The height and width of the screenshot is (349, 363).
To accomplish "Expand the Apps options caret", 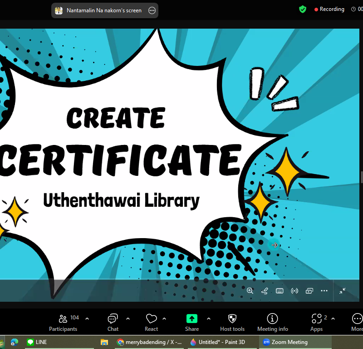I will 333,319.
